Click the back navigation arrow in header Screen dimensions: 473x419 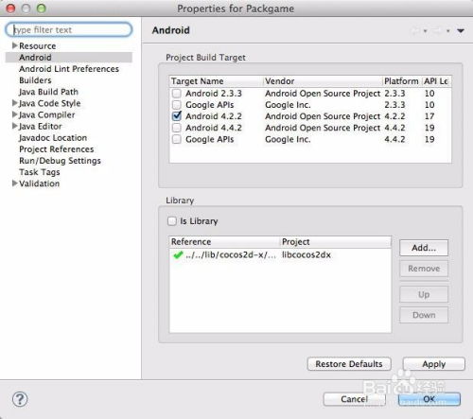pyautogui.click(x=415, y=31)
